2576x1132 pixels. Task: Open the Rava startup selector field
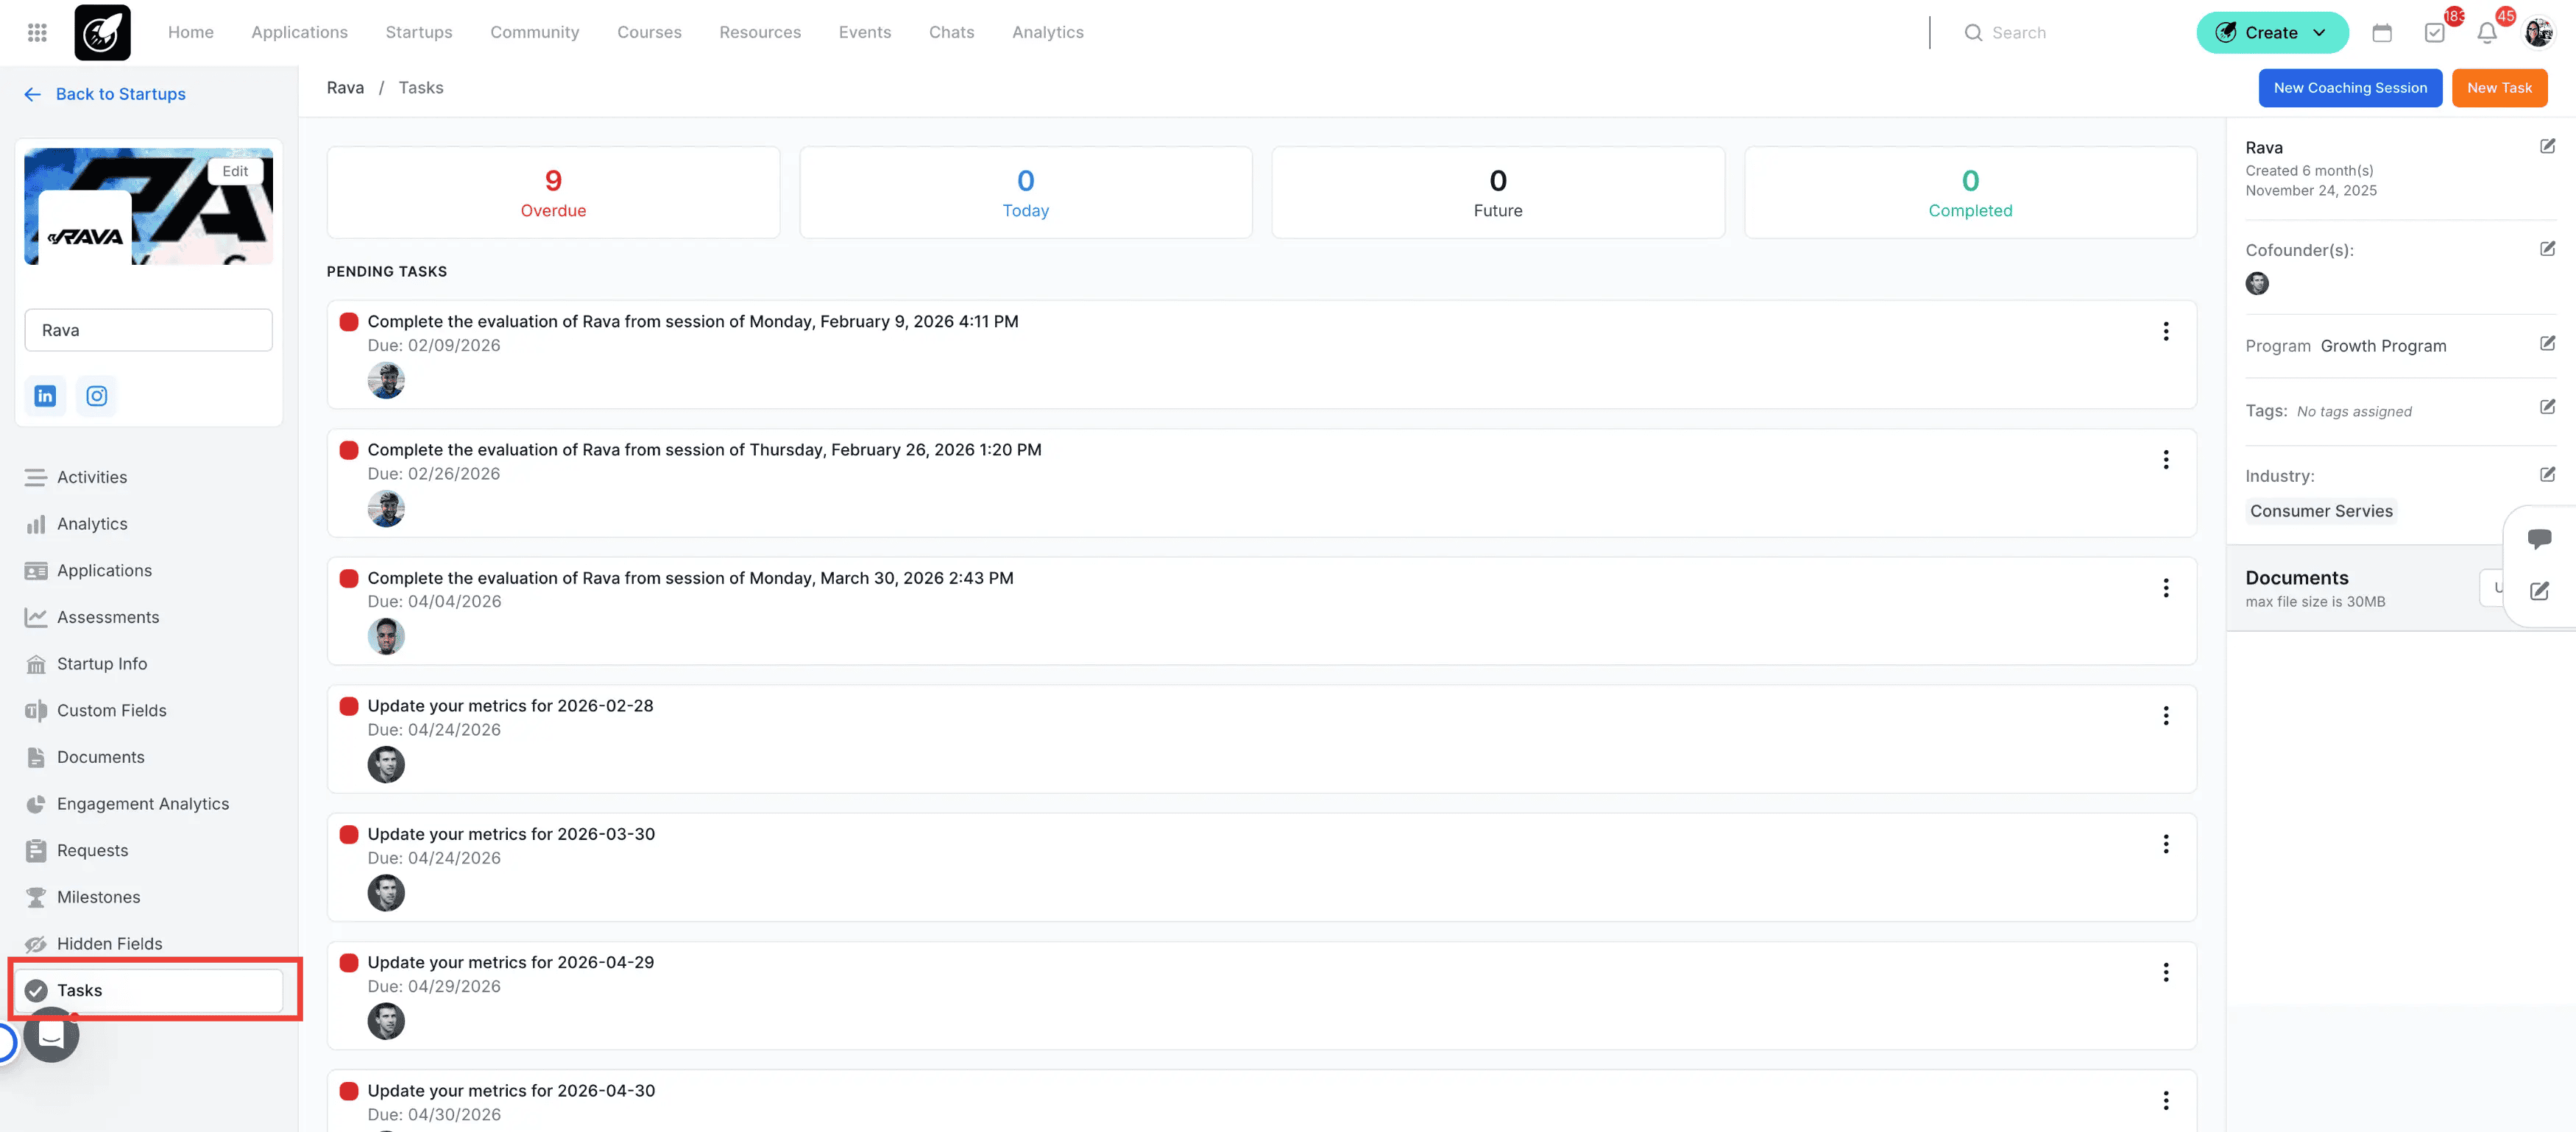[x=148, y=331]
